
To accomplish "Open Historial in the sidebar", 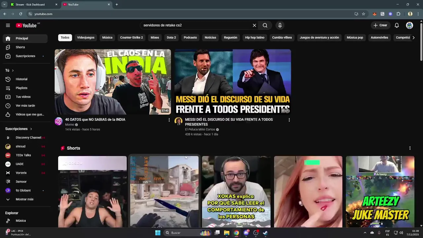I will 25,79.
